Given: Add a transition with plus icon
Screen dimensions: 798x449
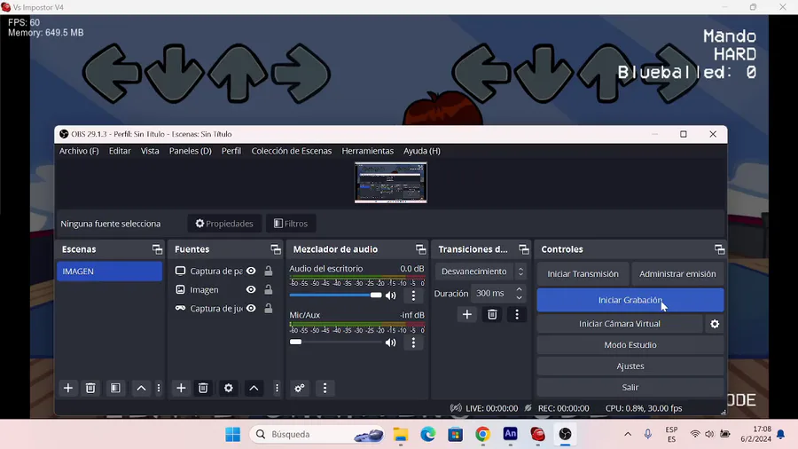Looking at the screenshot, I should tap(466, 315).
